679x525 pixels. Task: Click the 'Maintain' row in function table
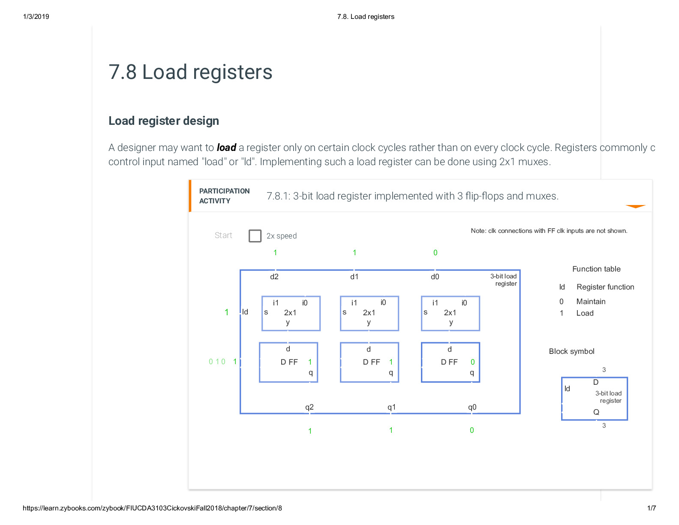(583, 302)
